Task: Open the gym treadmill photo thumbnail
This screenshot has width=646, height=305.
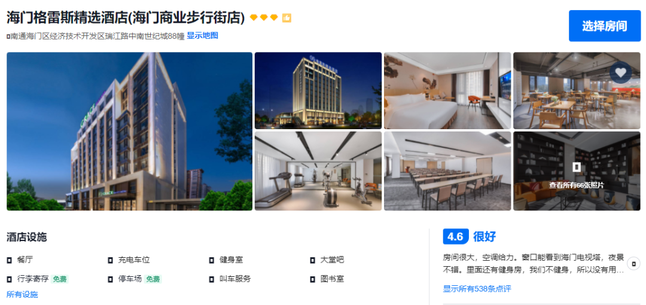Action: [318, 171]
